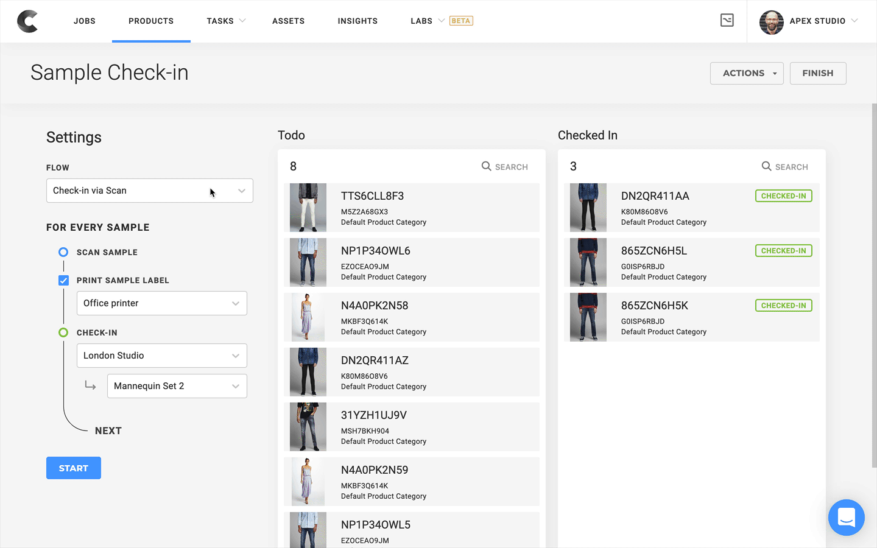Image resolution: width=877 pixels, height=548 pixels.
Task: Uncheck the Print Sample Label checkbox
Action: tap(63, 280)
